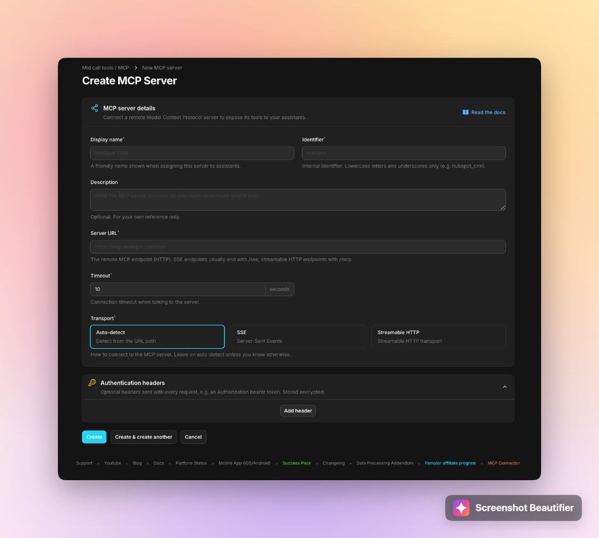Focus the Display name input field
599x538 pixels.
point(192,153)
